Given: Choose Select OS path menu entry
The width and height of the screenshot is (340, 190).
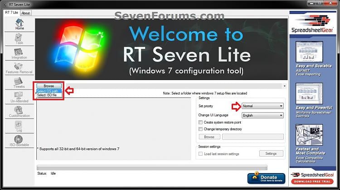Looking at the screenshot, I should (x=49, y=91).
